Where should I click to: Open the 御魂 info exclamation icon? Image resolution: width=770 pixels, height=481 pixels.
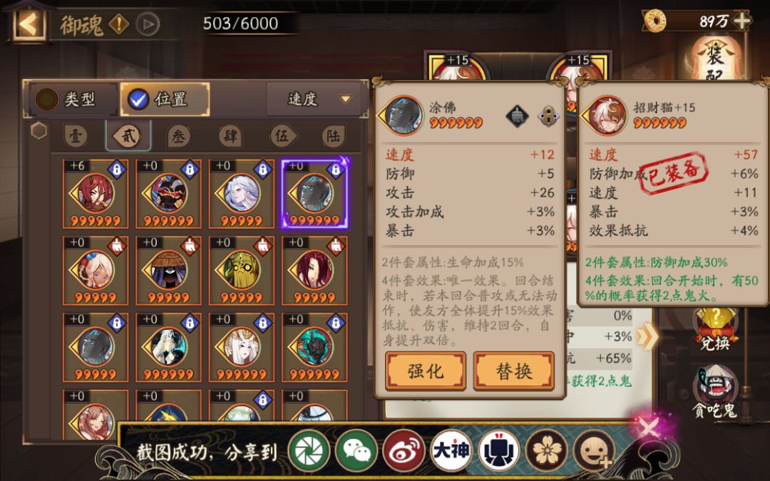118,24
